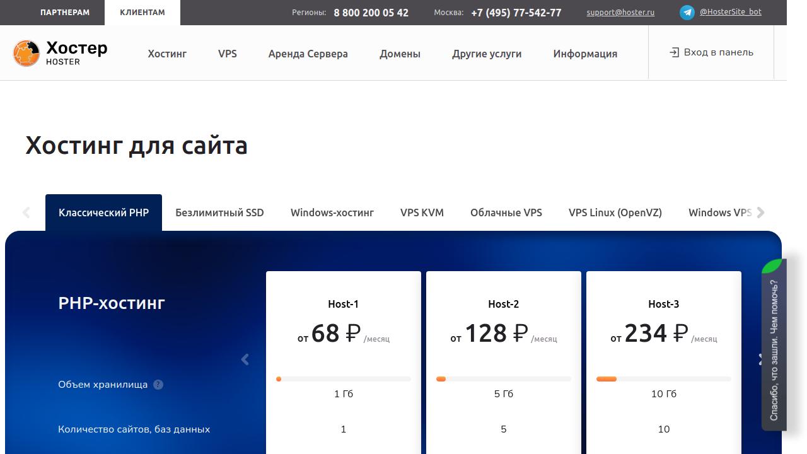Click the Host-3 plan title

(663, 304)
